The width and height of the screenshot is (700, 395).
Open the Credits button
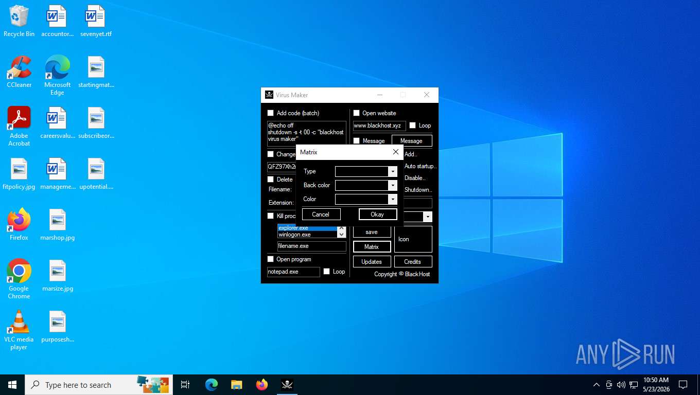413,262
